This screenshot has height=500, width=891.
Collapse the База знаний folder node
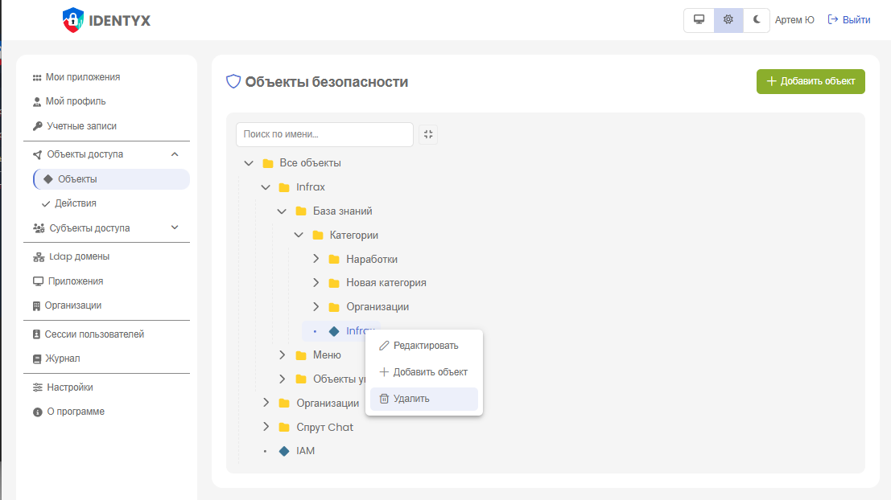click(x=282, y=211)
